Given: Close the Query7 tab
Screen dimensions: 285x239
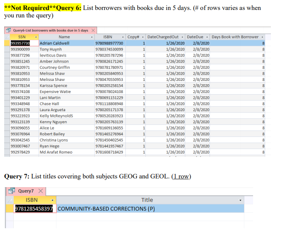Looking at the screenshot, I should [x=41, y=191].
